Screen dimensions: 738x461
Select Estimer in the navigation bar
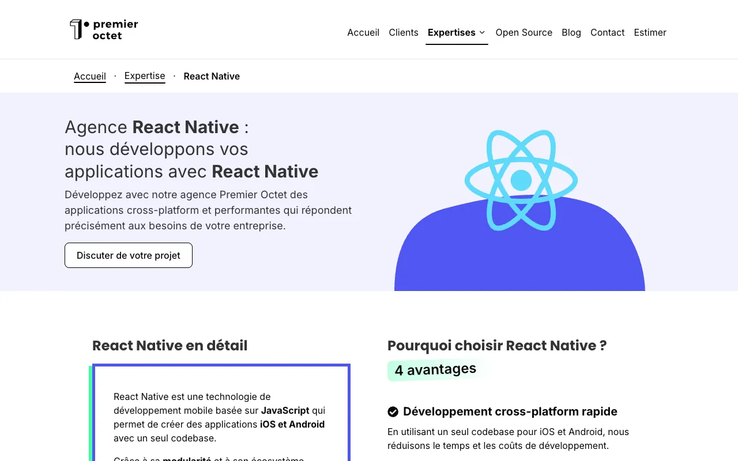tap(650, 32)
